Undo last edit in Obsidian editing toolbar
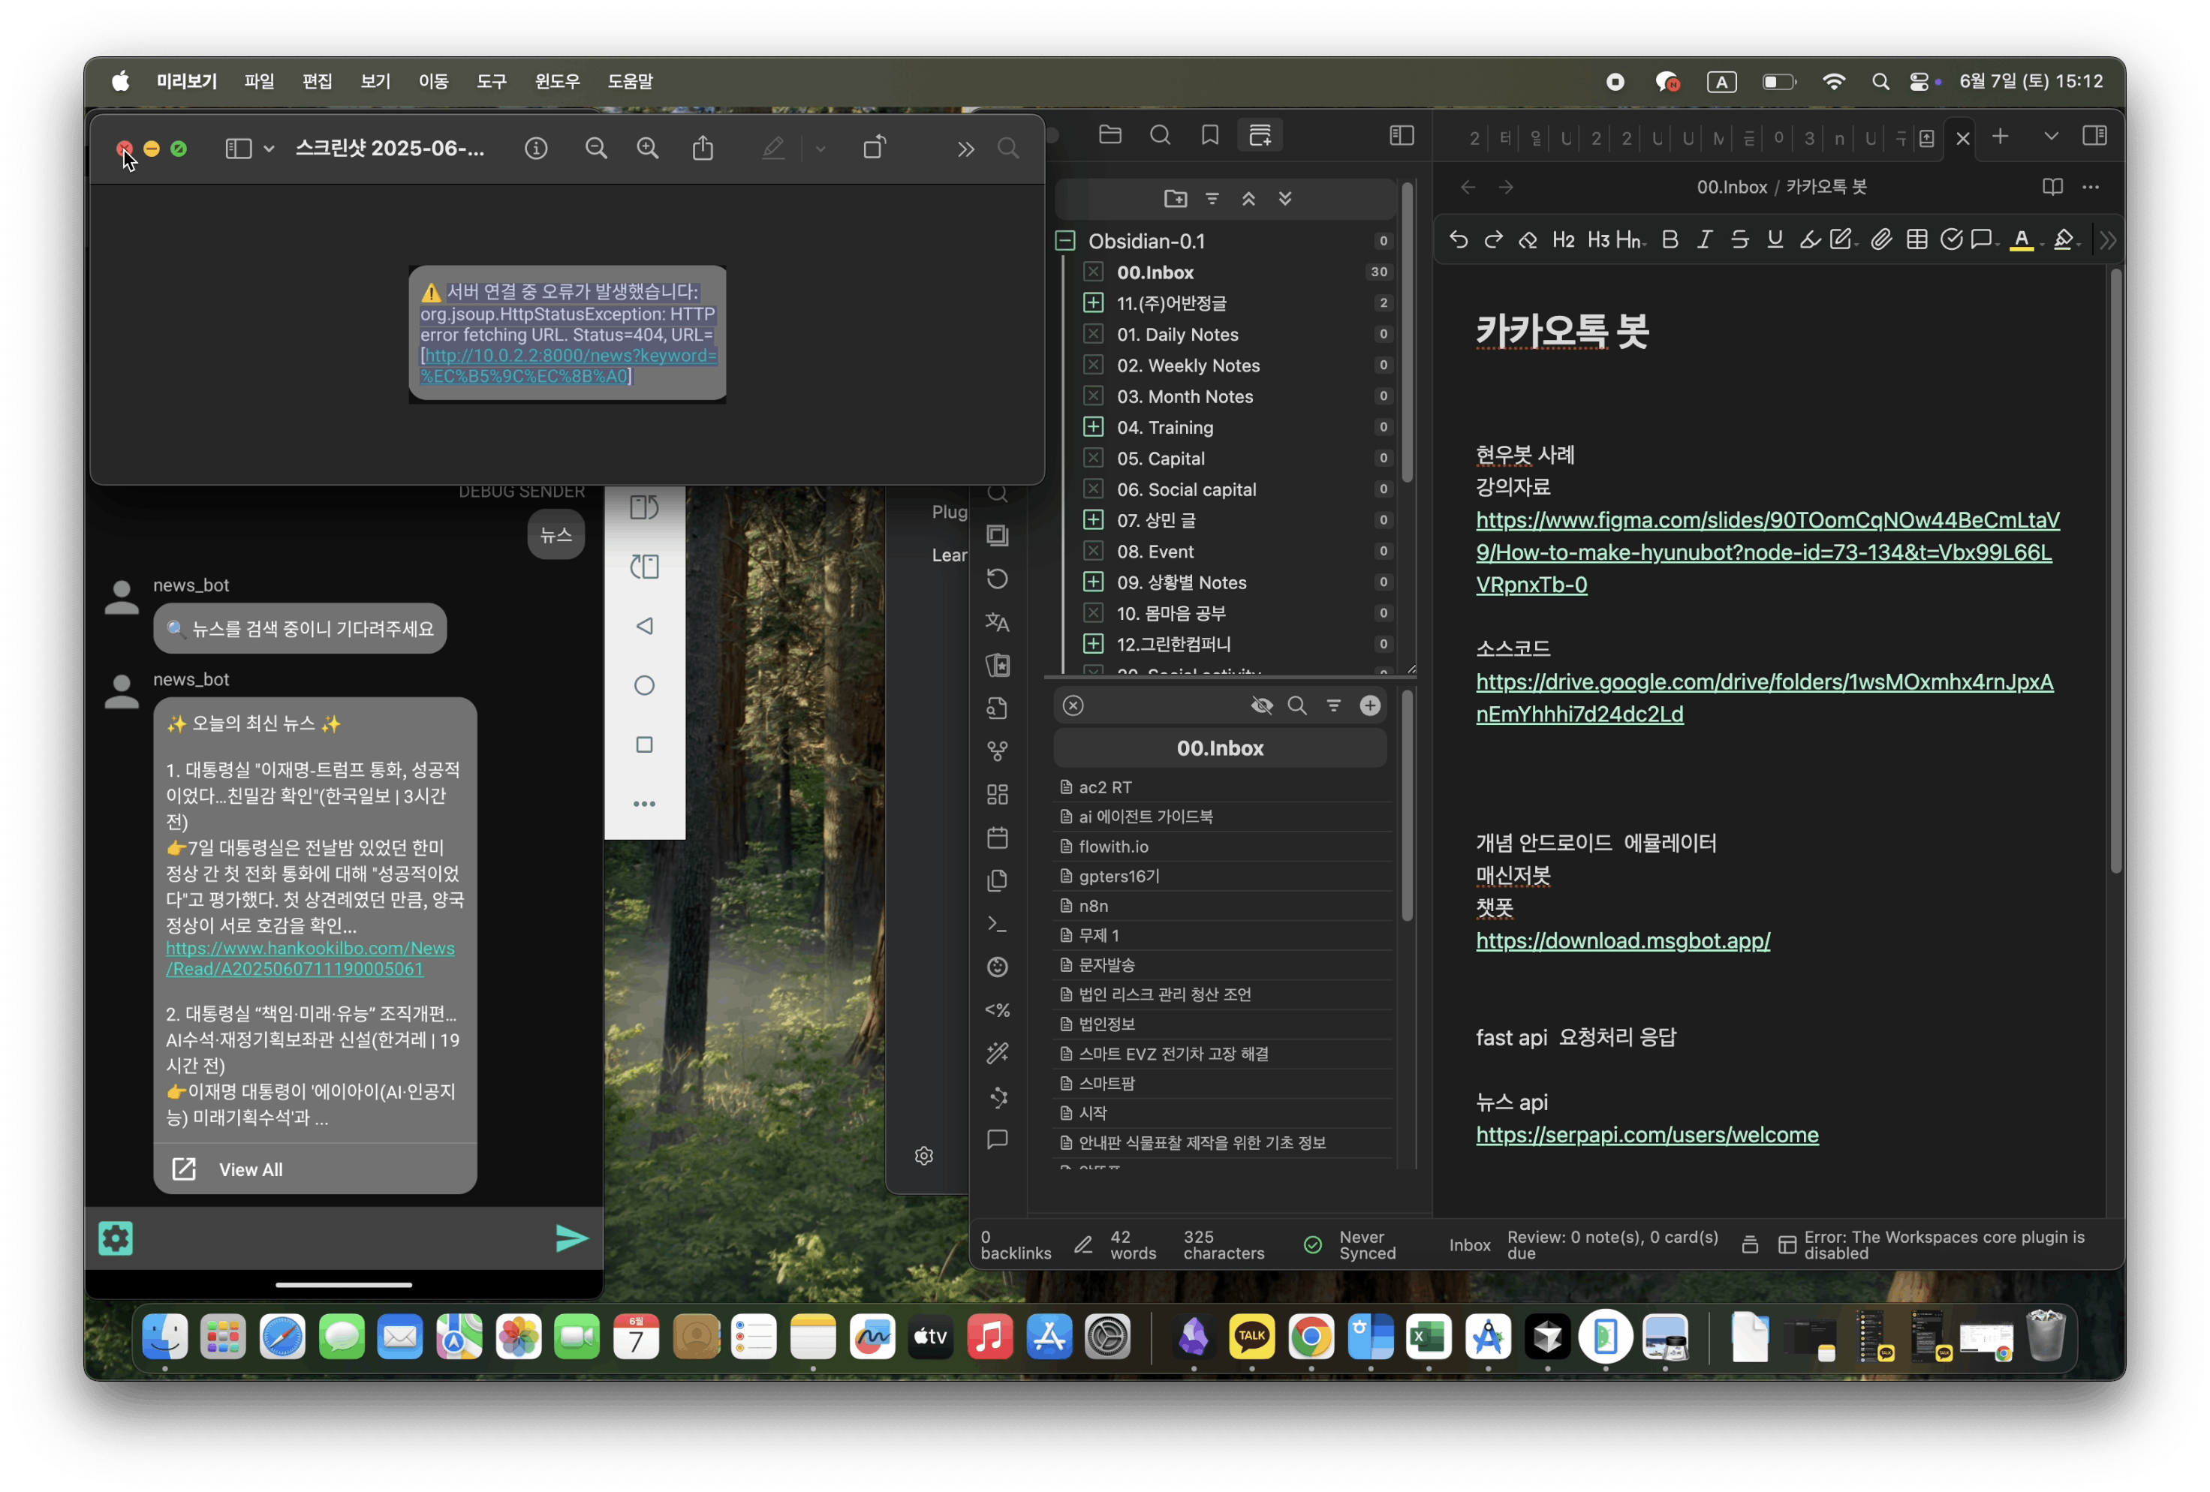The width and height of the screenshot is (2210, 1492). pos(1458,239)
